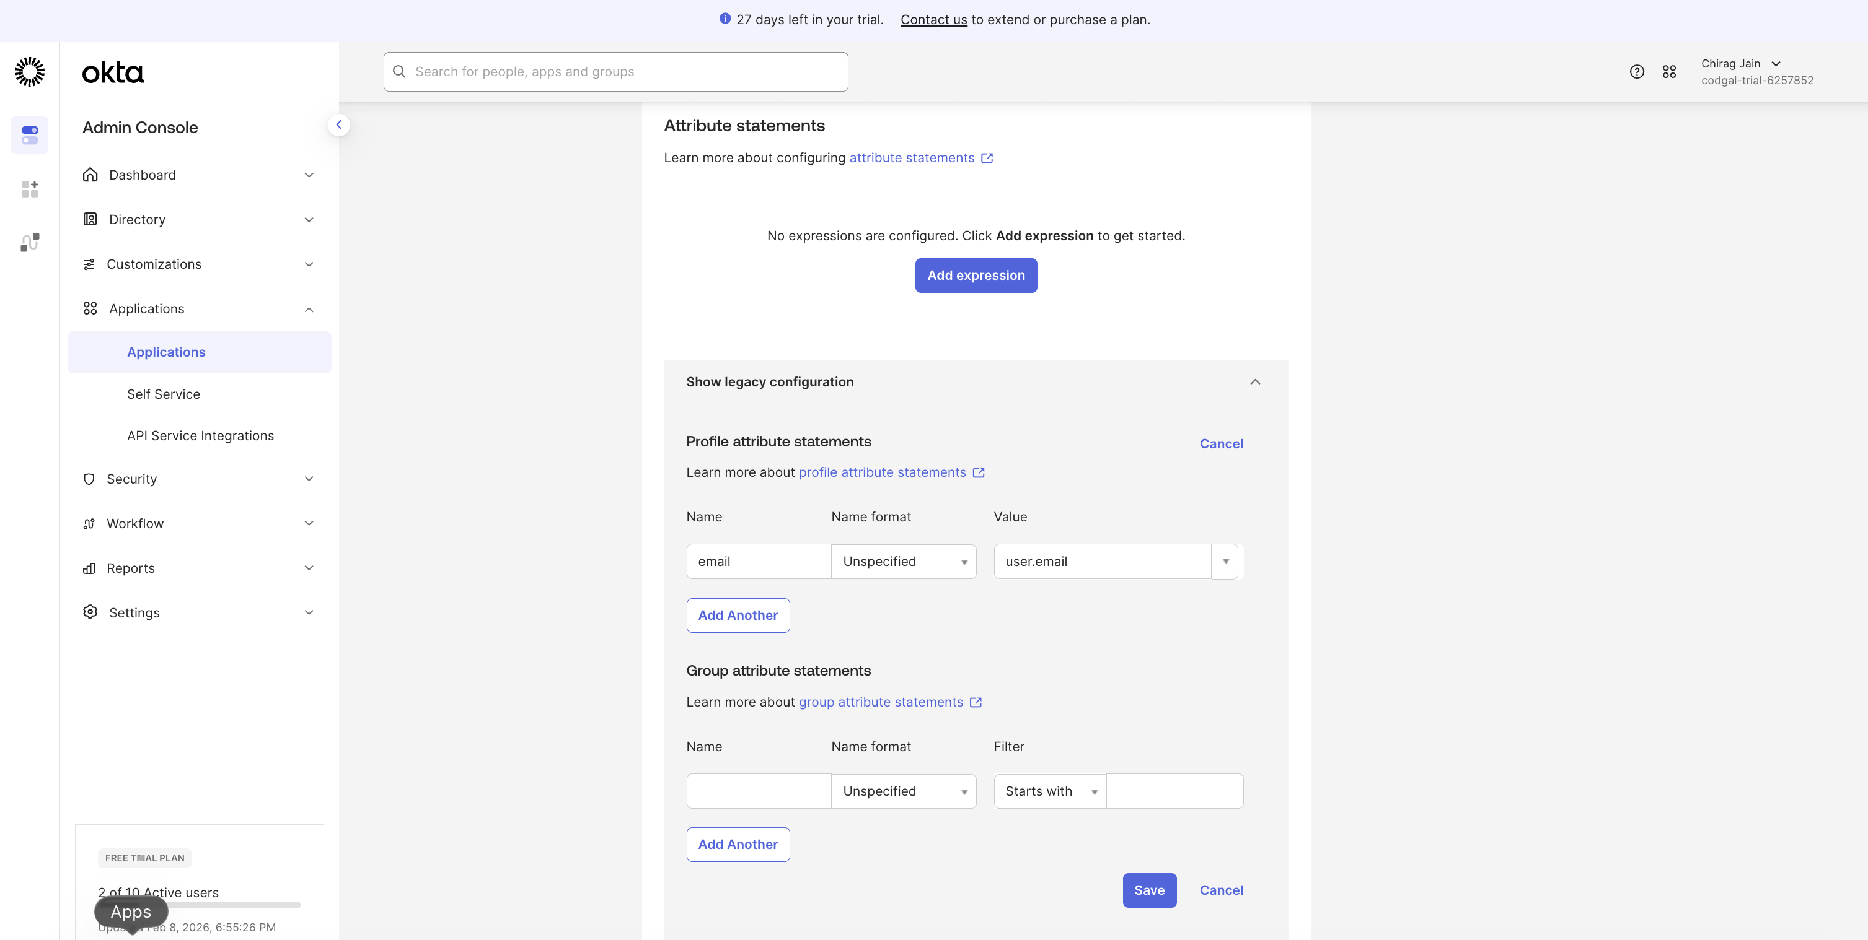Screen dimensions: 1868x940
Task: Open the apps grid icon near username
Action: pos(1669,72)
